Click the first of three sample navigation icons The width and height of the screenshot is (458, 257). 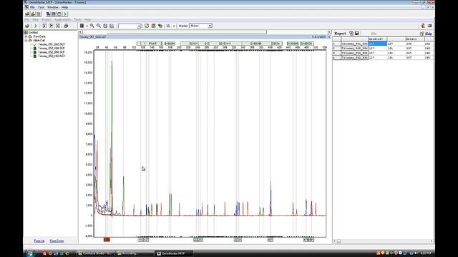(44, 26)
